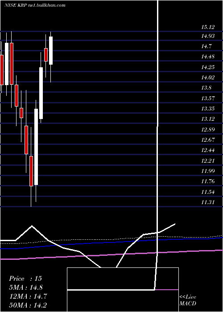The height and width of the screenshot is (312, 223).
Task: Click the 12.21 price axis label
Action: 208,160
